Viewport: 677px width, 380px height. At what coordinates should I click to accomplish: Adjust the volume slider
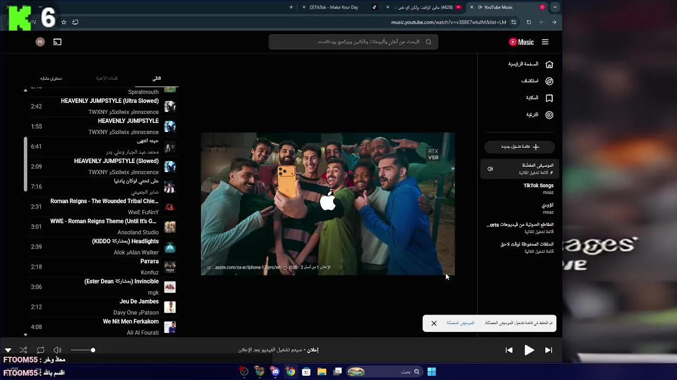(83, 350)
